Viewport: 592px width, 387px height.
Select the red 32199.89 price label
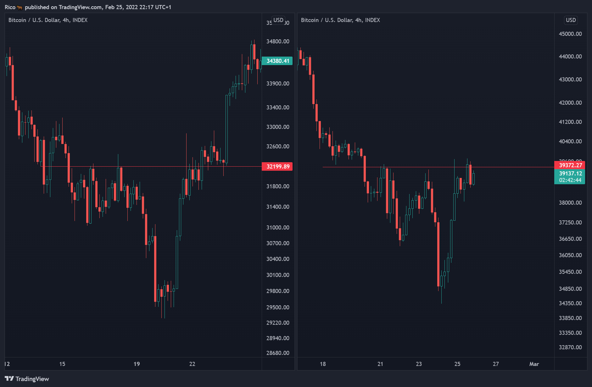277,167
